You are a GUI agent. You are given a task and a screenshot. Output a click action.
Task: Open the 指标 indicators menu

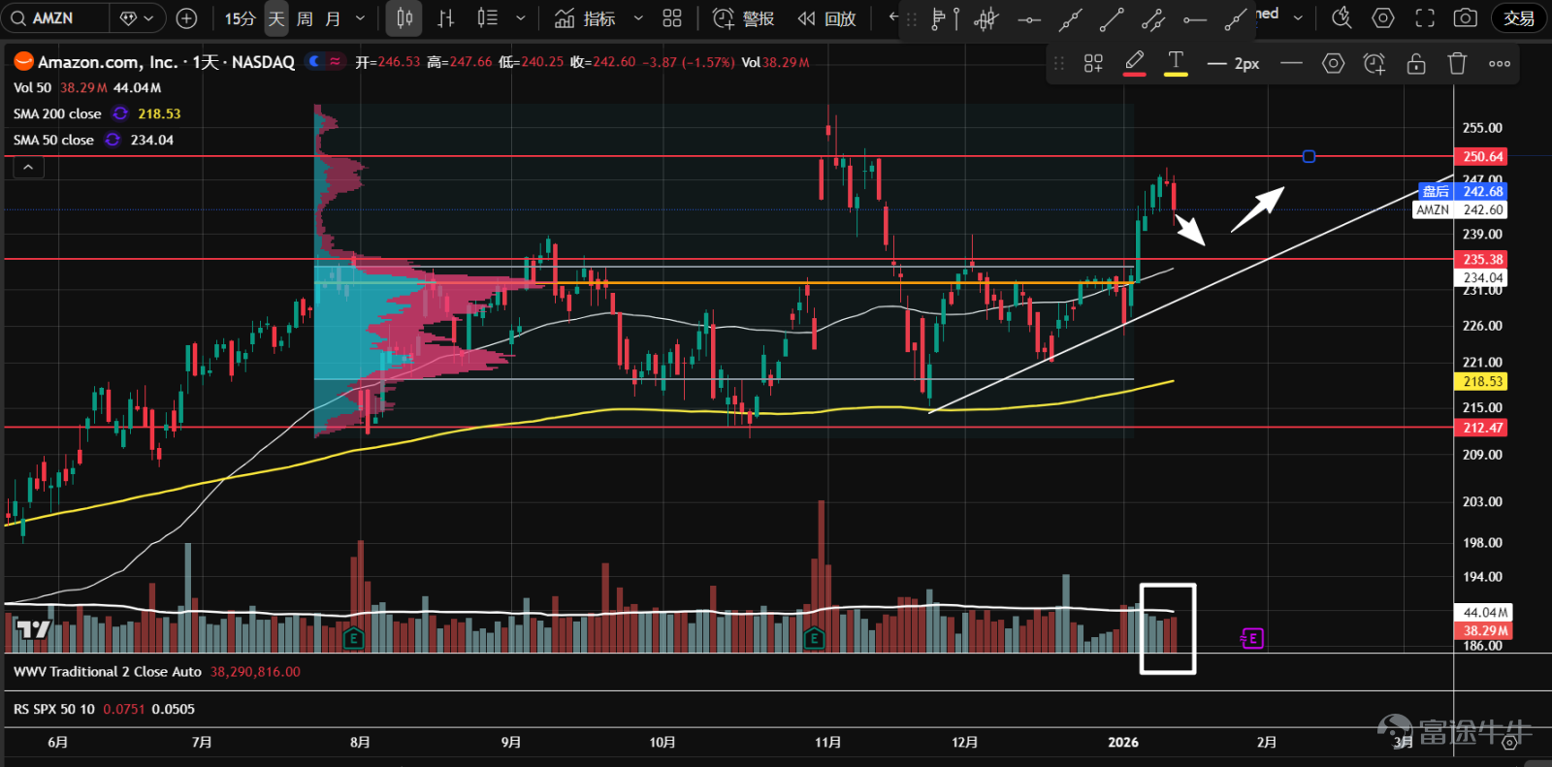tap(585, 18)
